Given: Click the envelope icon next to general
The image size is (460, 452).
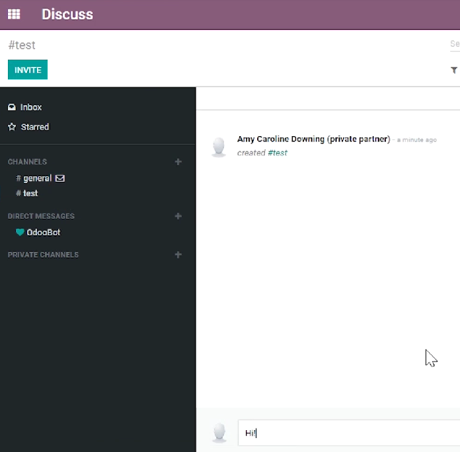Looking at the screenshot, I should tap(60, 178).
